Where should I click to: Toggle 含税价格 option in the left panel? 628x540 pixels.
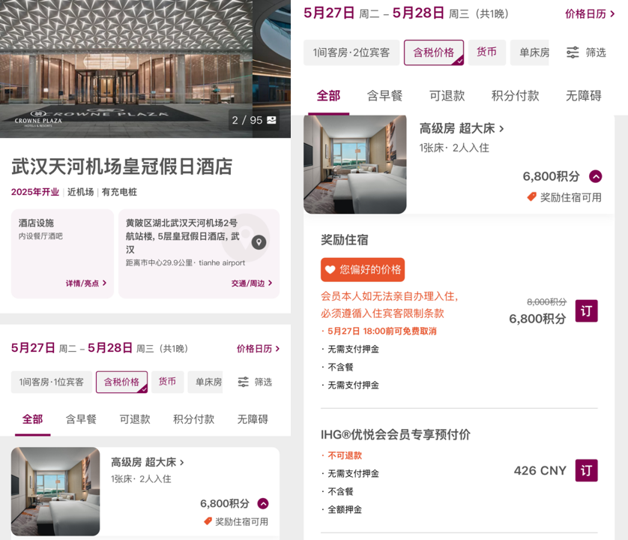tap(121, 382)
